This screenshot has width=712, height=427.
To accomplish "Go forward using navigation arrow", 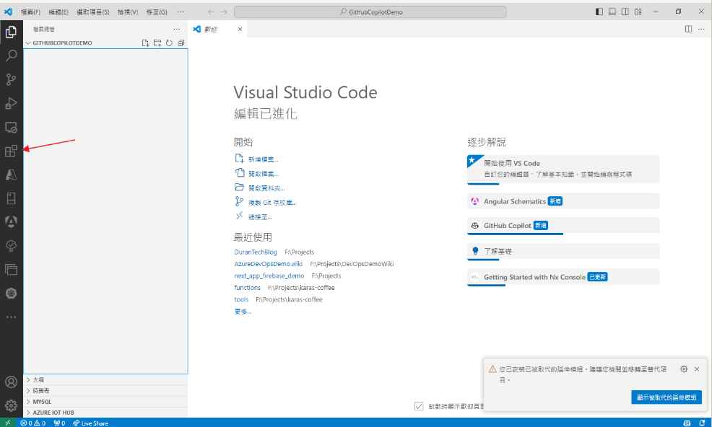I will tap(224, 12).
